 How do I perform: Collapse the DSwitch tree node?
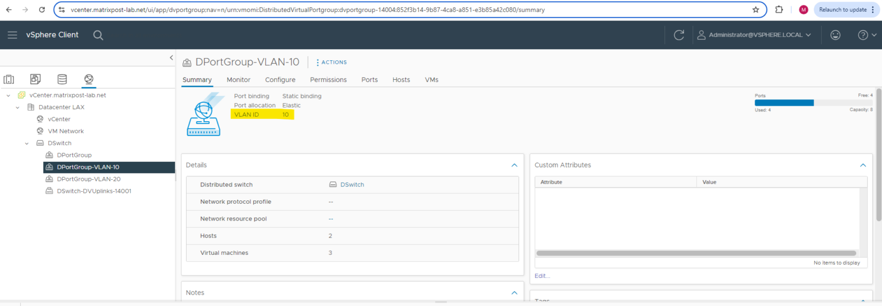click(x=27, y=143)
